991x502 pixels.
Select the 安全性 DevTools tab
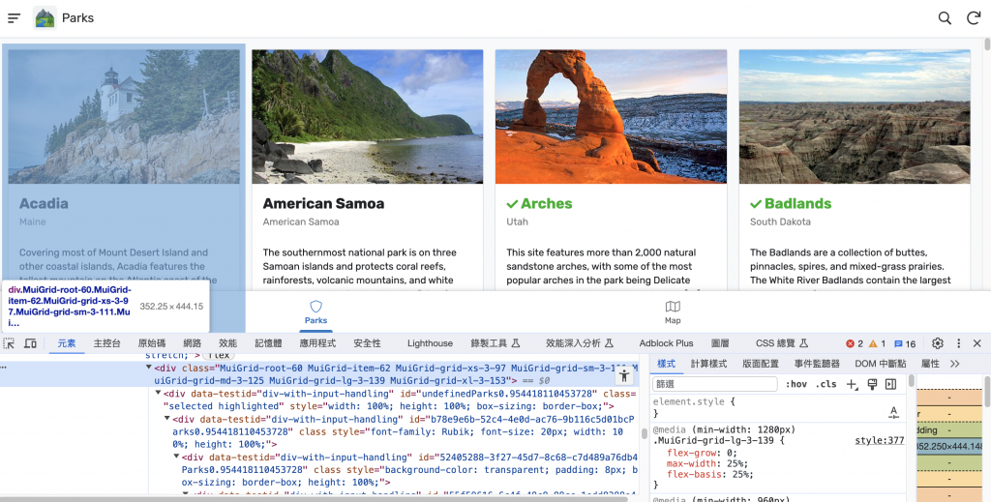367,343
